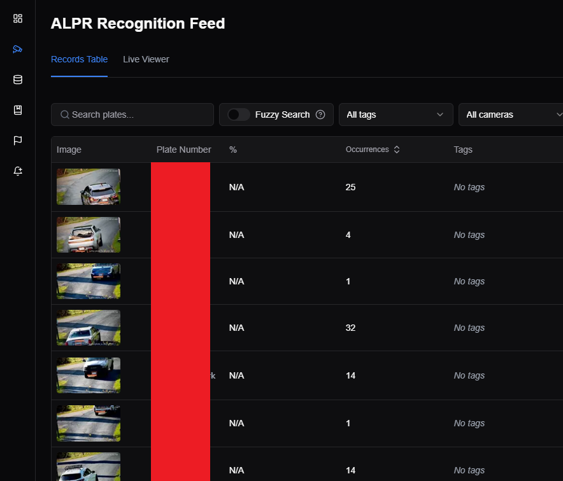Click the bookmark book sidebar icon

pyautogui.click(x=18, y=110)
